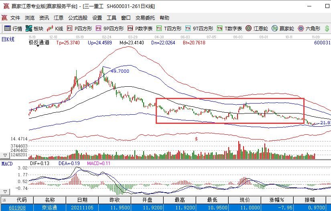Sort table by 现价 column header
Image resolution: width=331 pixels, height=211 pixels.
[245, 200]
